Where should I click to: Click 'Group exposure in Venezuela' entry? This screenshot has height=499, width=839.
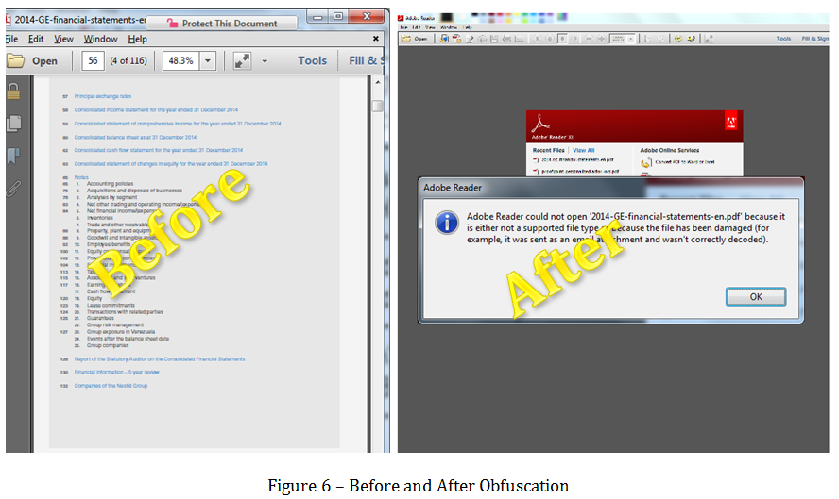[121, 332]
